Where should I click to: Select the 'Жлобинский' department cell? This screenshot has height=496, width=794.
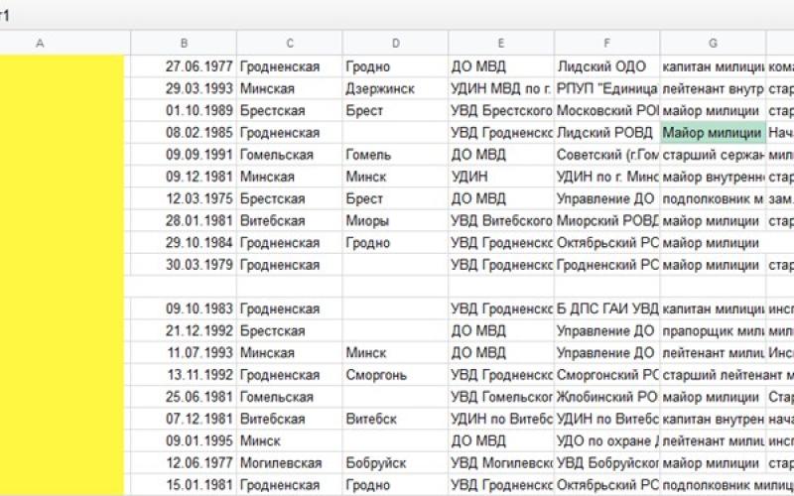[606, 397]
